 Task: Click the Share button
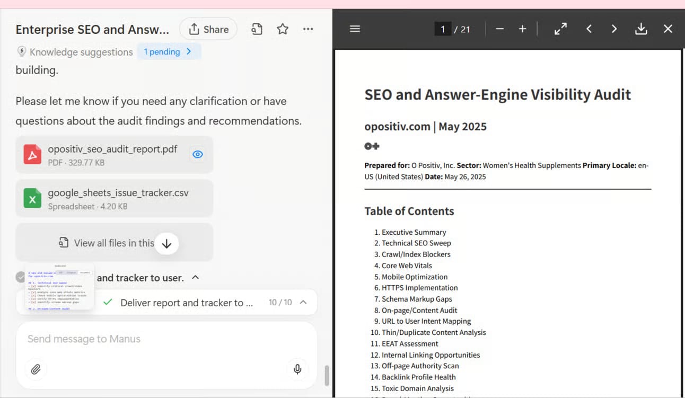pos(208,29)
